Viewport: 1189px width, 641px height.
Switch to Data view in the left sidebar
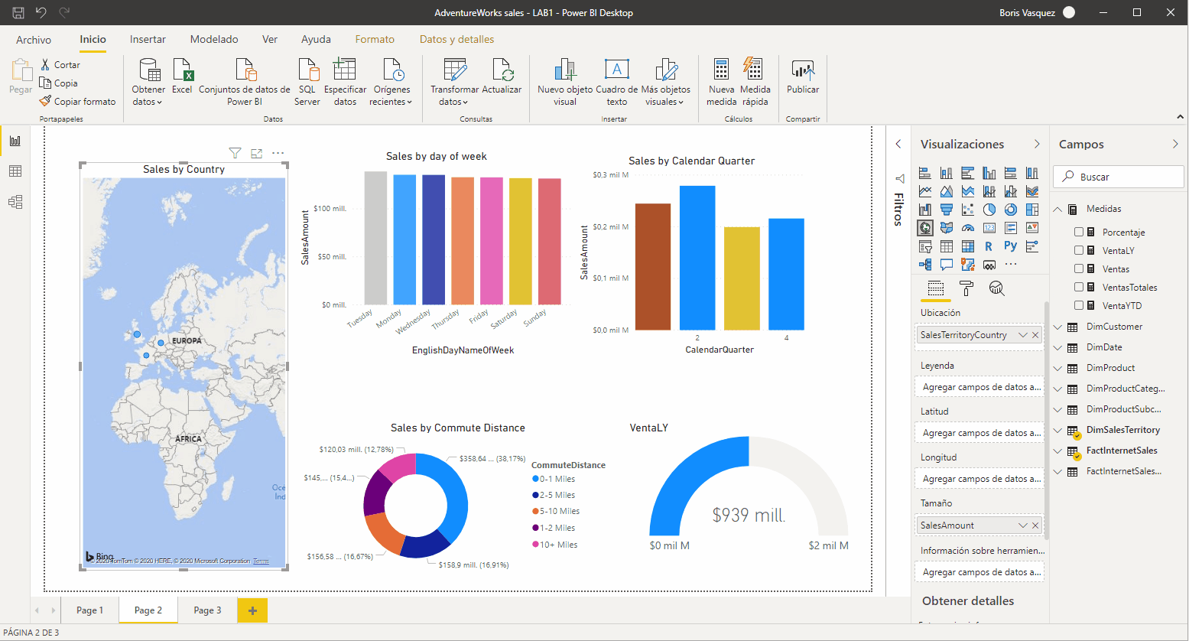point(15,171)
